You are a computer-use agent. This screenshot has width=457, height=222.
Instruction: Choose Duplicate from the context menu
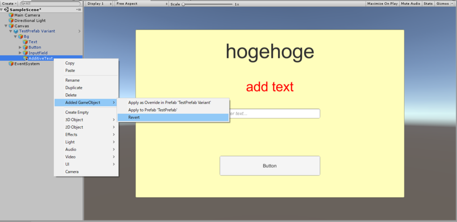coord(86,88)
